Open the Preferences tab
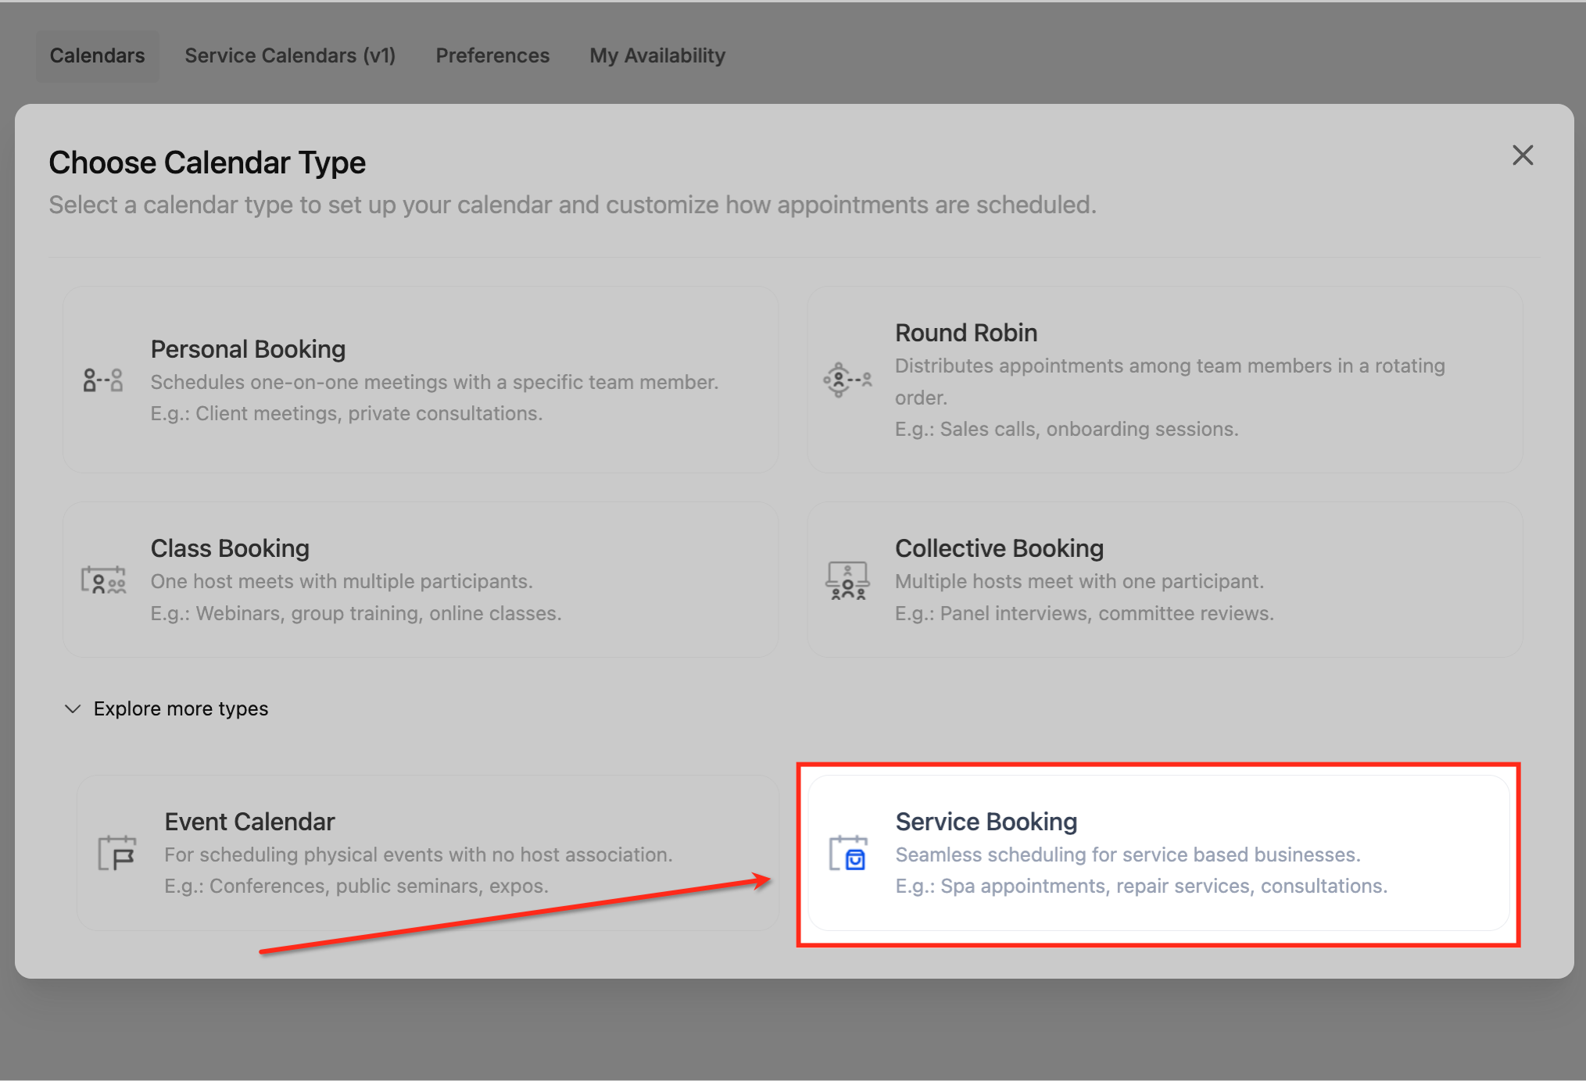 (x=492, y=55)
